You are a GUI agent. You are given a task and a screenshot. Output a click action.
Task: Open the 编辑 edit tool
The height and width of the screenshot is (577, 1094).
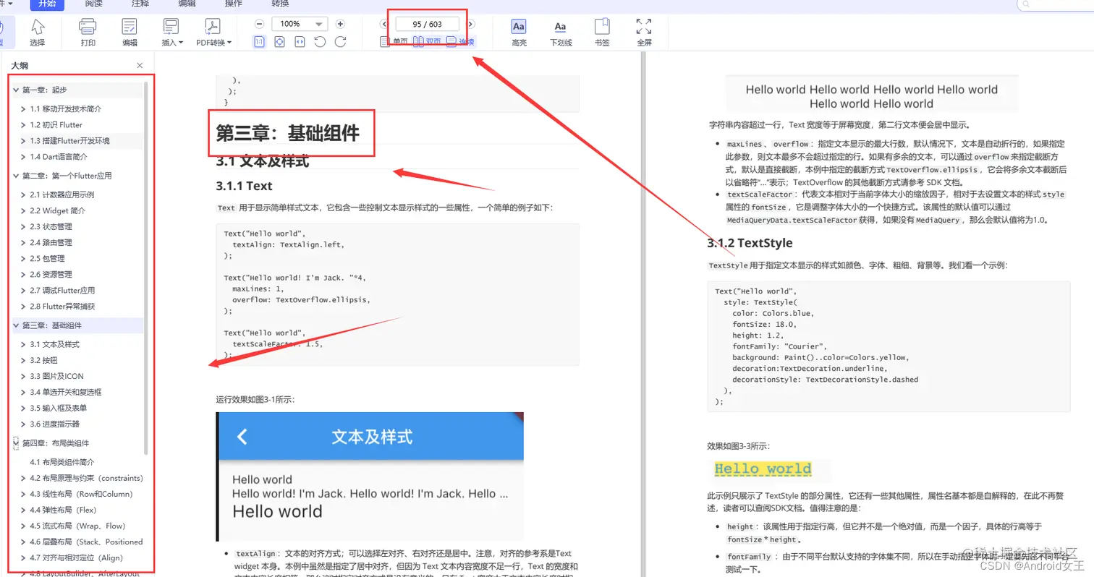pos(129,31)
